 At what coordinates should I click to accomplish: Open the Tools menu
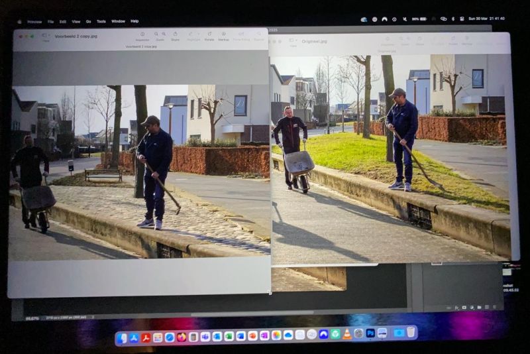tap(101, 21)
